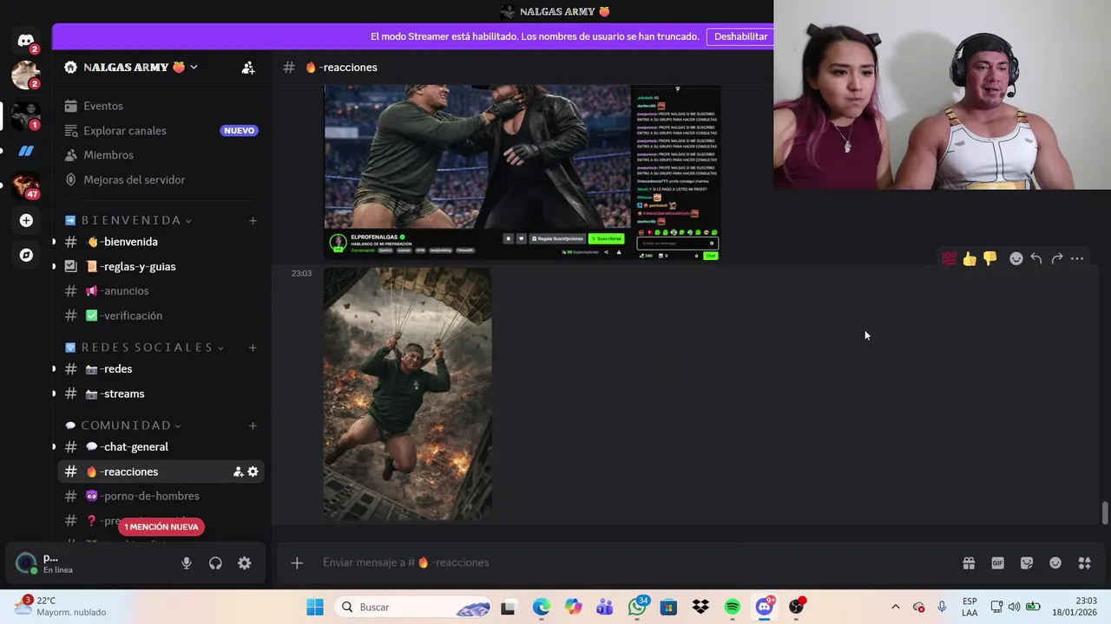
Task: Click Deshabilitar to disable Streamer mode
Action: (740, 36)
